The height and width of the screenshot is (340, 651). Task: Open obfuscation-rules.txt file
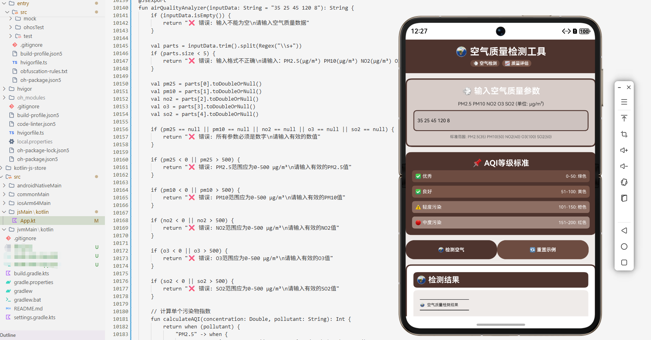tap(44, 71)
